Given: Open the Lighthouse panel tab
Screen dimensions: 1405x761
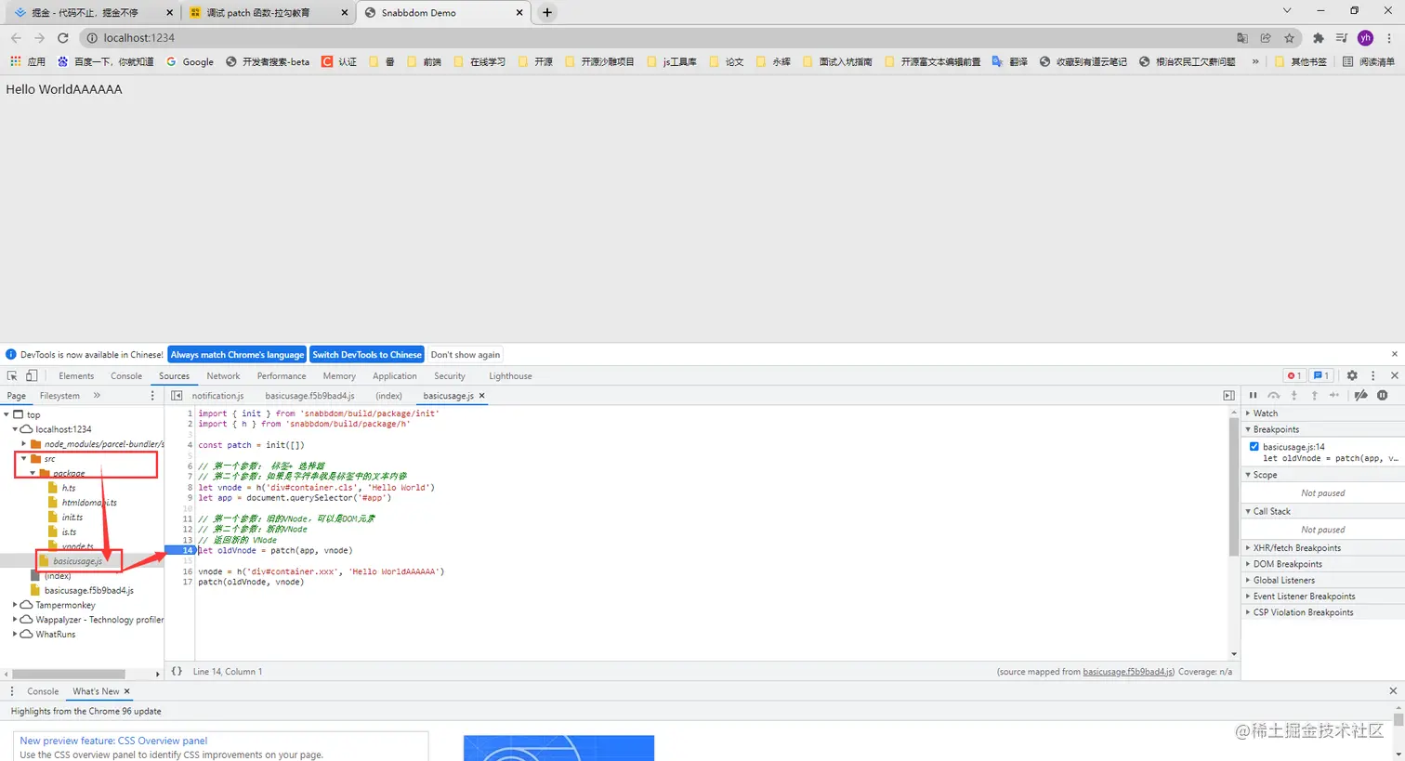Looking at the screenshot, I should point(510,376).
